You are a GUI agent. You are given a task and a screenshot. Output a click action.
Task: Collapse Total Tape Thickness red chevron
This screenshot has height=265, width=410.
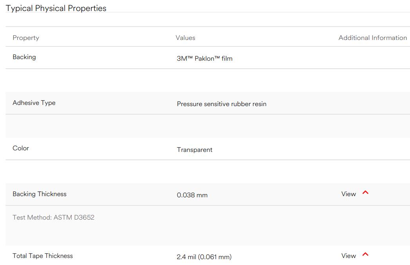365,254
